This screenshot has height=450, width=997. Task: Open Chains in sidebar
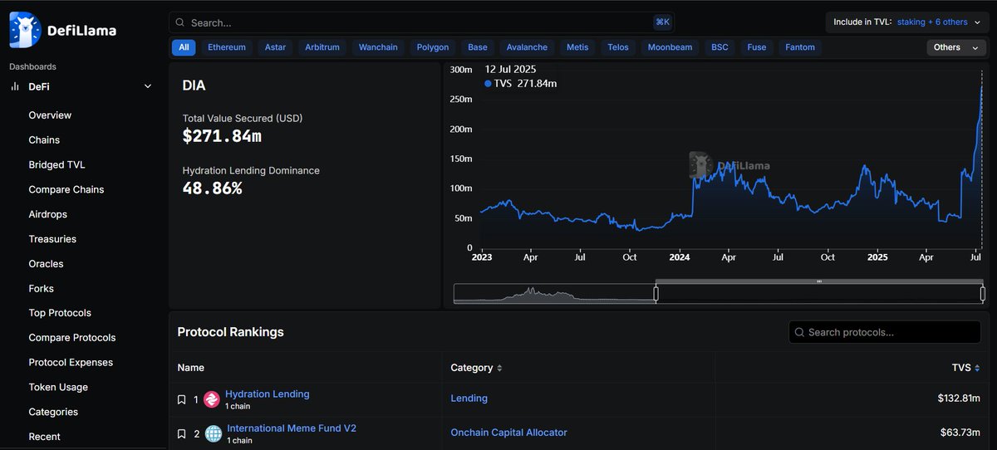pyautogui.click(x=44, y=140)
